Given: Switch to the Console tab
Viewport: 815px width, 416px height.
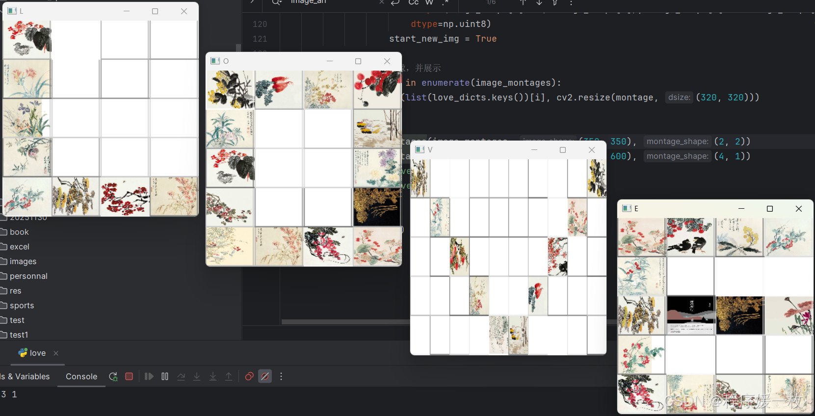Looking at the screenshot, I should click(81, 376).
